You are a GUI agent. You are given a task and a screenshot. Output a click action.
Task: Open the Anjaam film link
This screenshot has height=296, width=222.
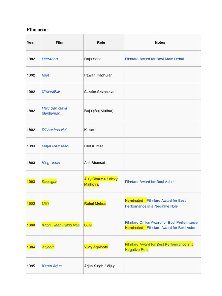(x=48, y=247)
